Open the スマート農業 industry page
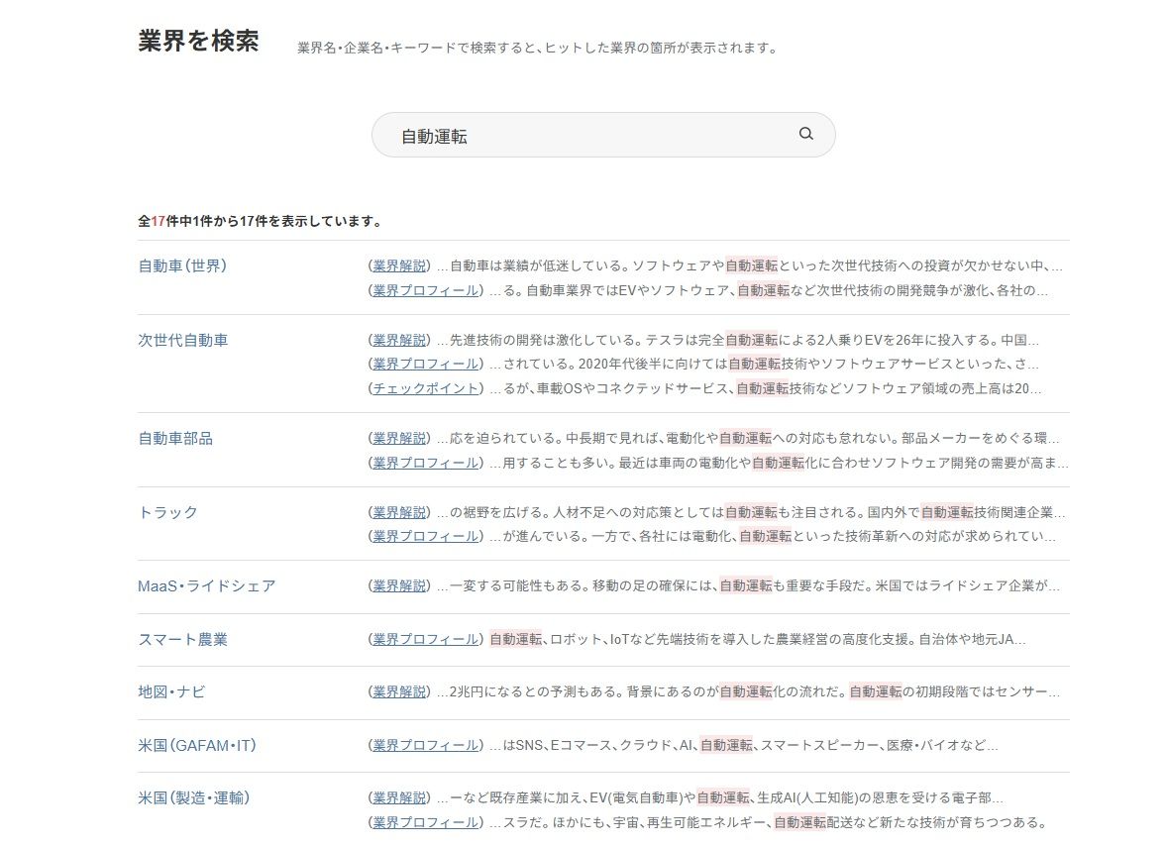Screen dimensions: 1167x846 click(x=182, y=641)
